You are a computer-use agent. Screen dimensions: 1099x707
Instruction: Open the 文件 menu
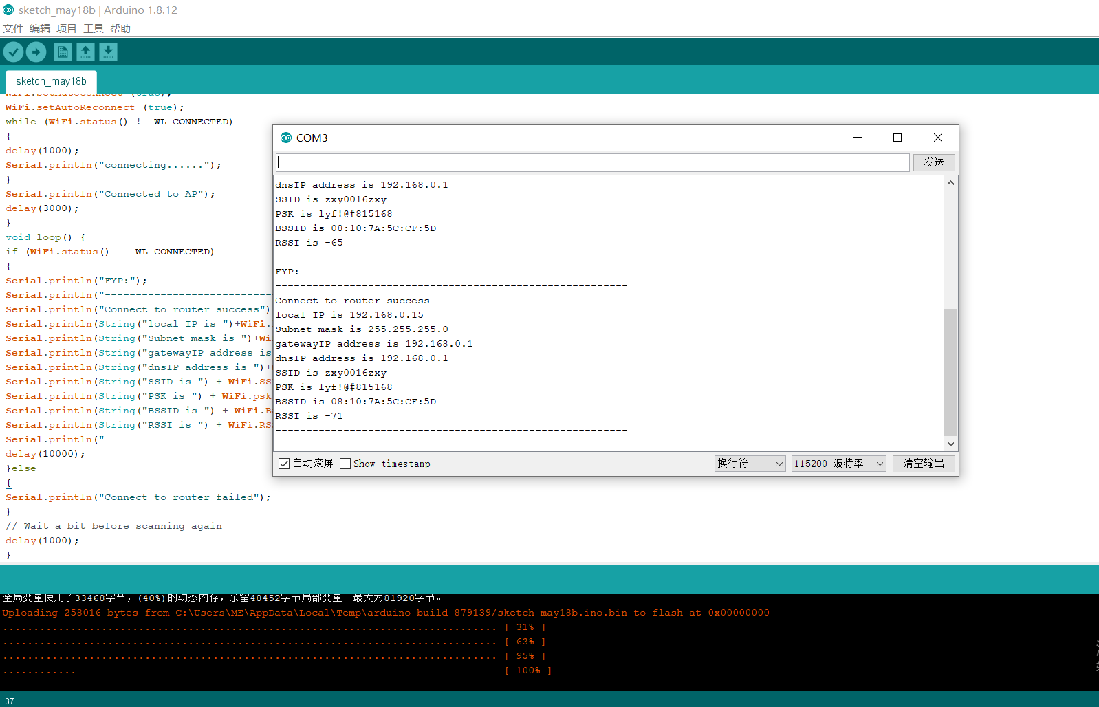tap(13, 28)
